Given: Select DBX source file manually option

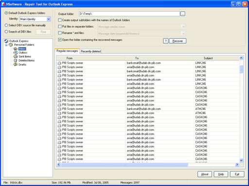Looking at the screenshot, I should click(6, 25).
